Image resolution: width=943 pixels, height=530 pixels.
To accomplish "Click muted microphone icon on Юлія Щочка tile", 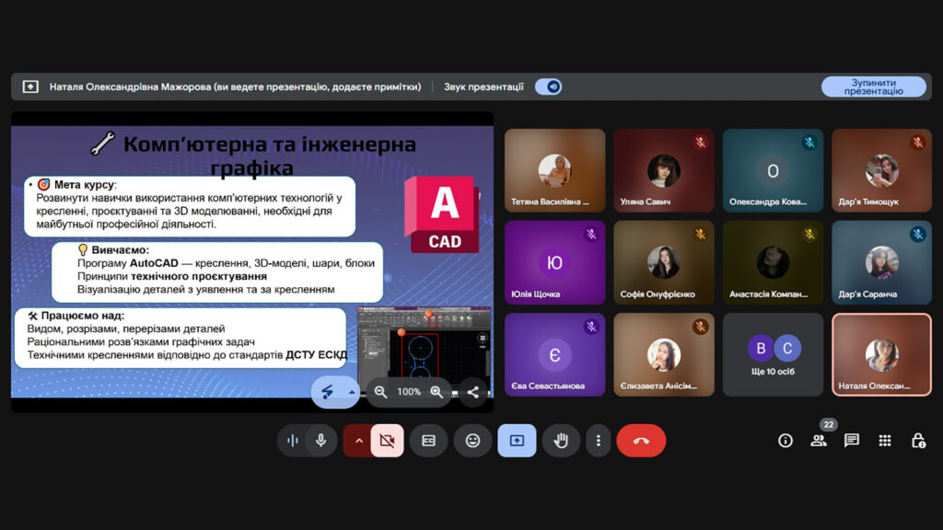I will click(591, 235).
